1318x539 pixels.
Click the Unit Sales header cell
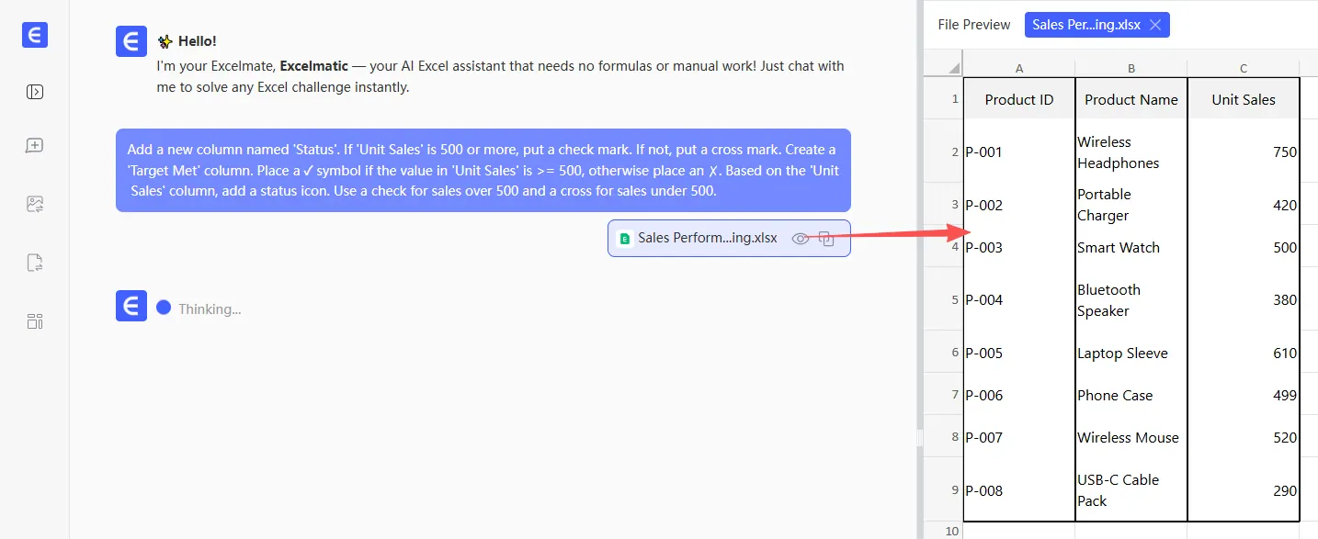click(x=1243, y=99)
